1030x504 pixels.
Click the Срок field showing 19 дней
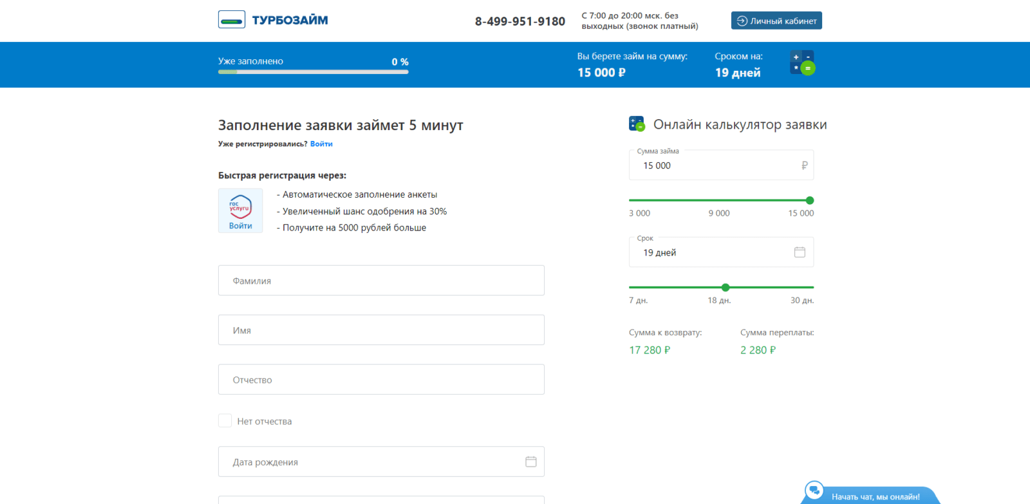tap(721, 252)
